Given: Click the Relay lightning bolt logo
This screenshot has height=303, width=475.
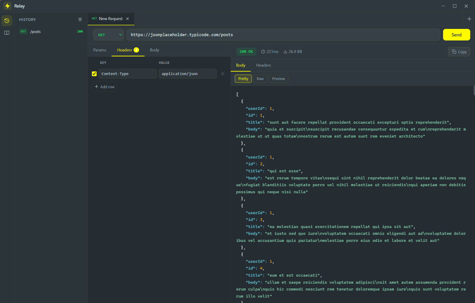Looking at the screenshot, I should coord(7,6).
